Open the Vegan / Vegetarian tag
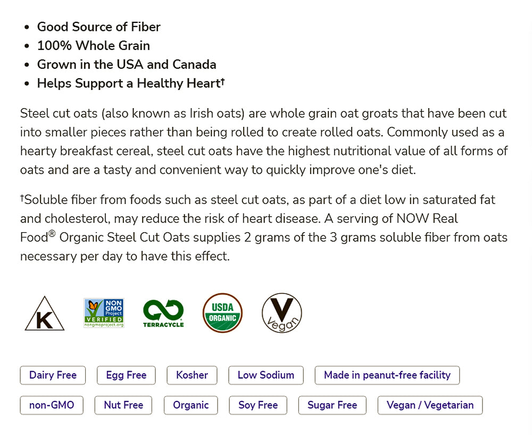532x435 pixels. point(430,405)
